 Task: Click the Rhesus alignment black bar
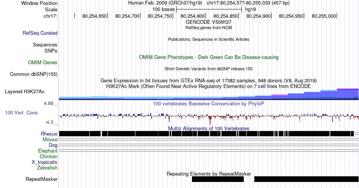coord(206,134)
